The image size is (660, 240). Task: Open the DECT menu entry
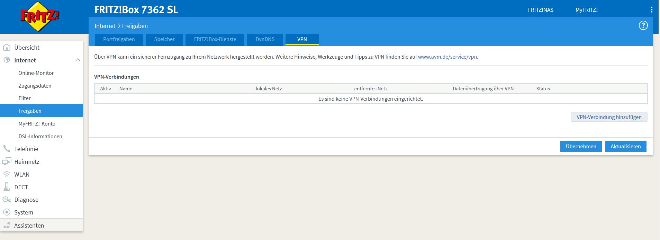tap(21, 187)
